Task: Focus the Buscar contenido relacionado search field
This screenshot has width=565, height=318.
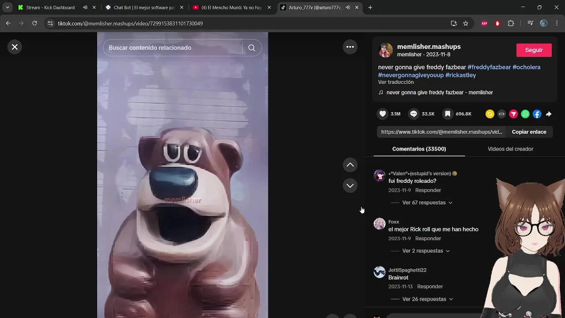Action: [173, 48]
